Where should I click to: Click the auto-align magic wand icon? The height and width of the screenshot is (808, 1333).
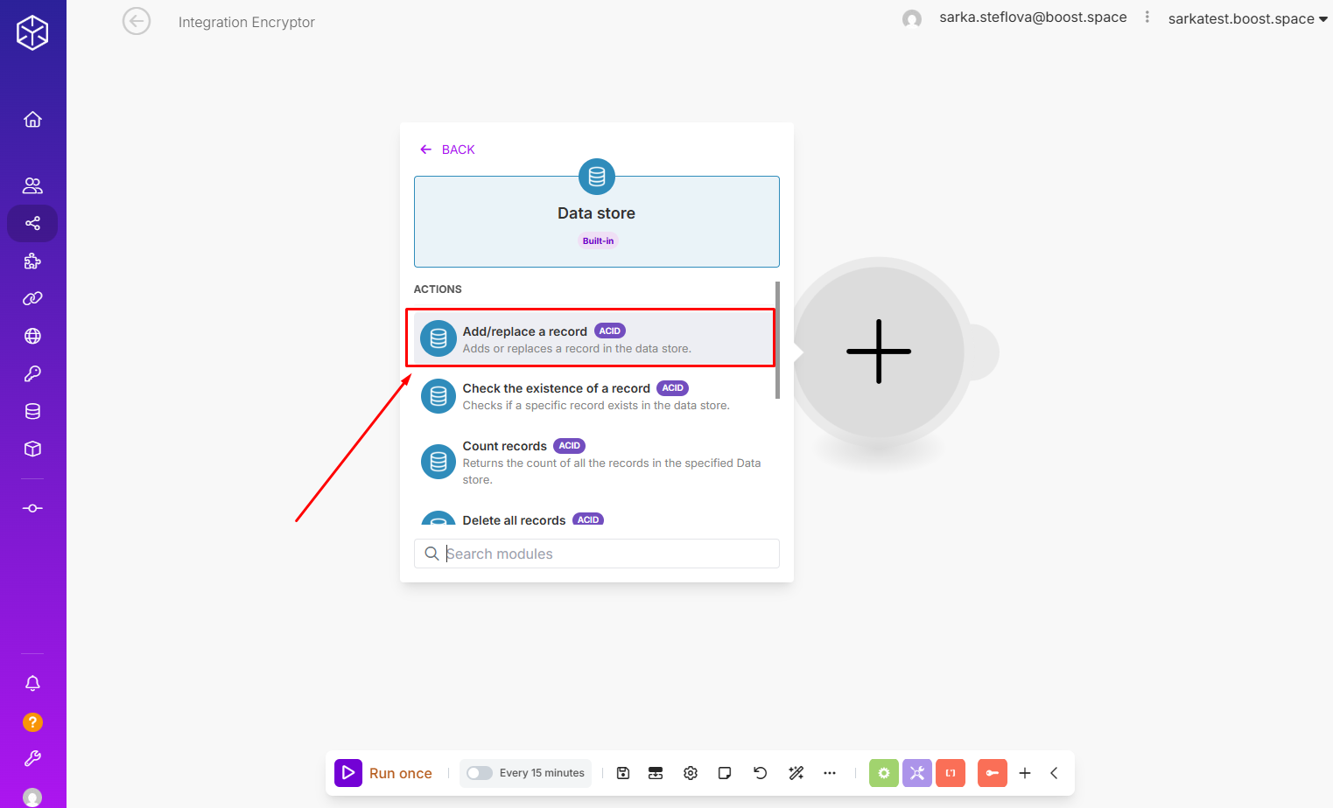click(x=796, y=773)
